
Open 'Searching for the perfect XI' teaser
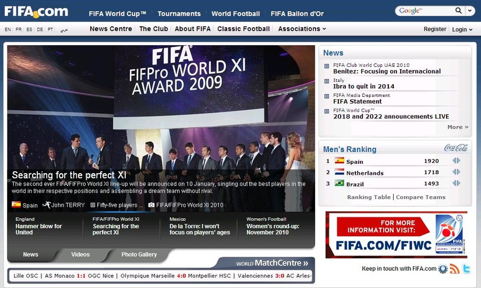pos(116,229)
